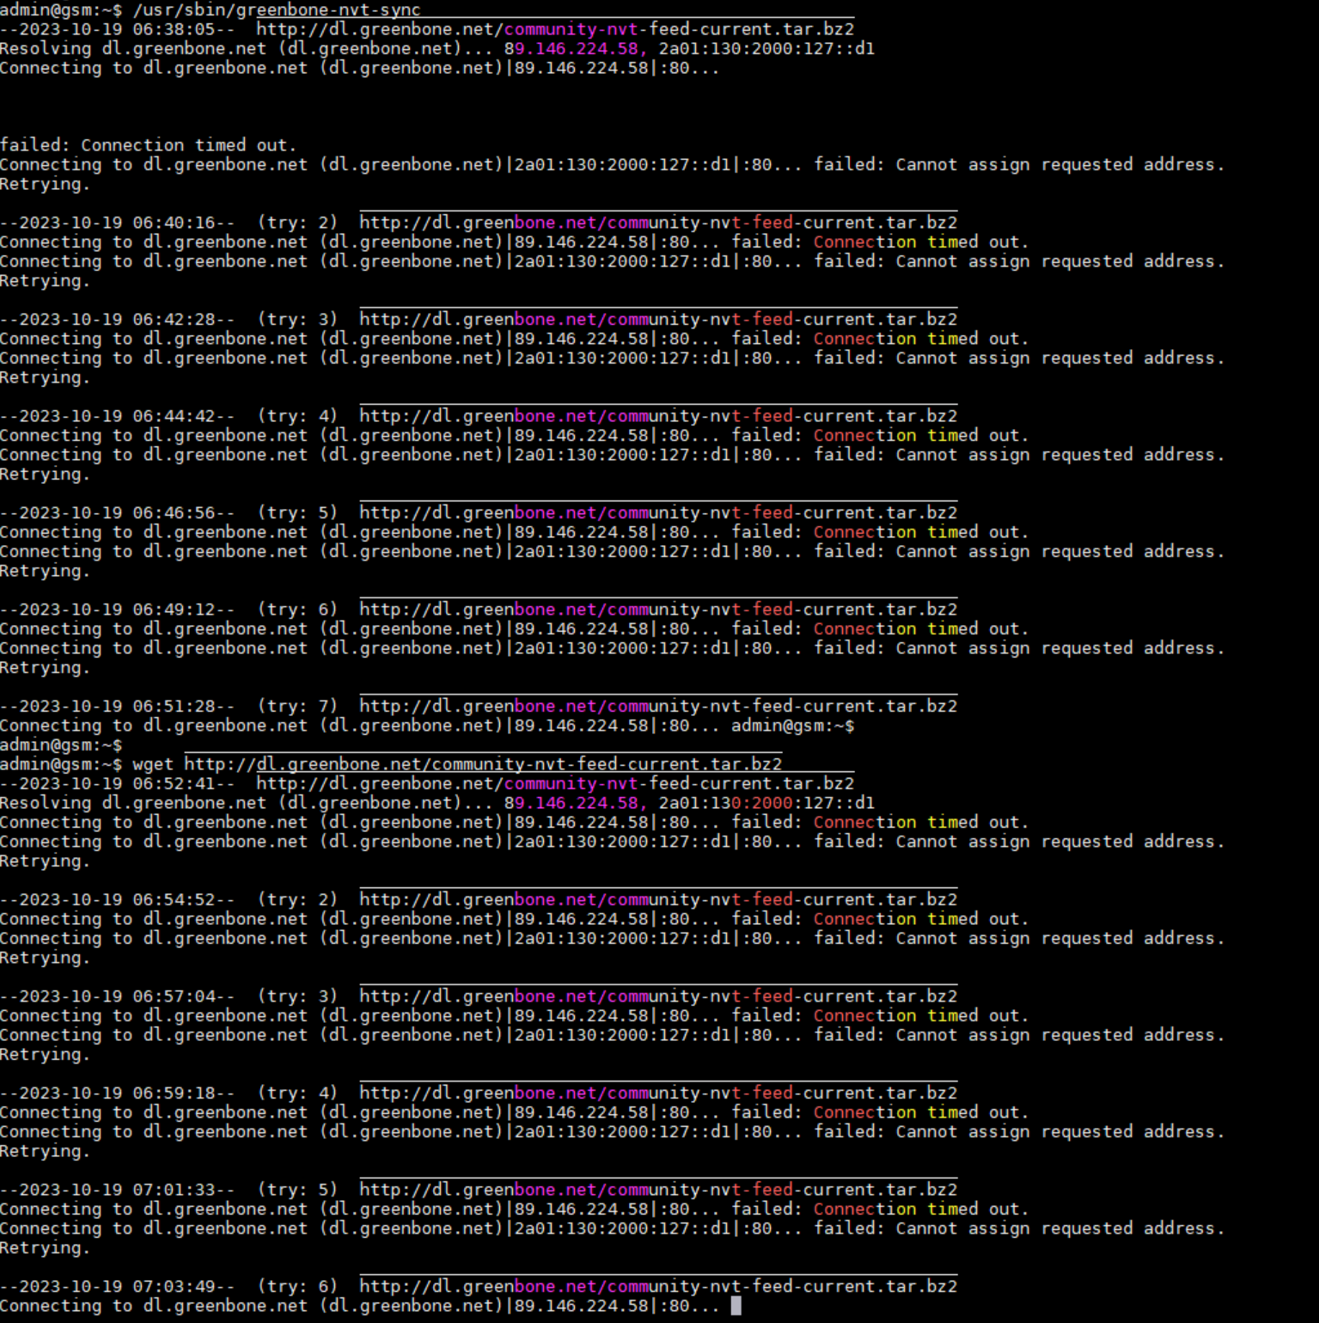Select timestamp "2023-10-19 07:01:33"
The width and height of the screenshot is (1319, 1323).
click(x=117, y=1190)
